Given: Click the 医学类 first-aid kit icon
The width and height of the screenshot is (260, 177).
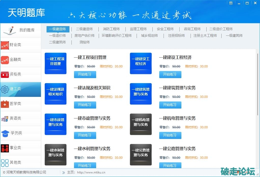Looking at the screenshot, I should click(5, 104).
